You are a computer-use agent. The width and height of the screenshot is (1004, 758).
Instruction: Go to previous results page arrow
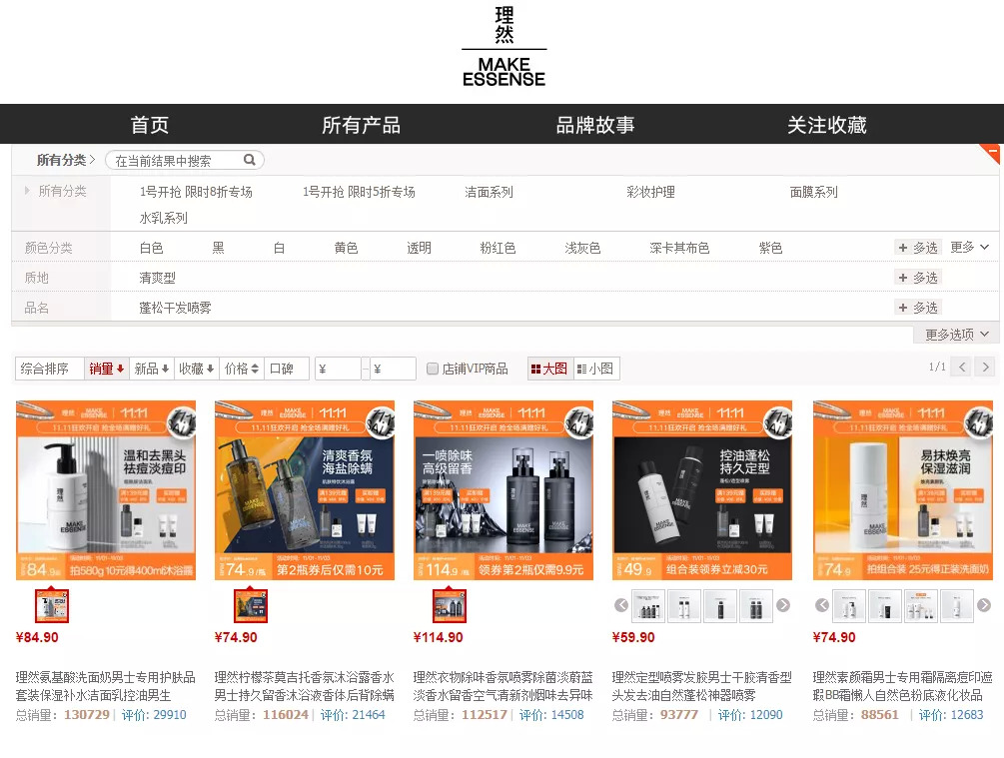pyautogui.click(x=962, y=367)
